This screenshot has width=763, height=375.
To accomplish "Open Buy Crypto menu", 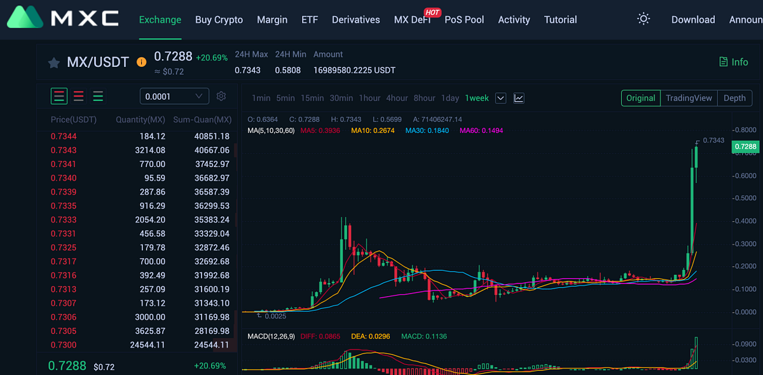I will [219, 20].
